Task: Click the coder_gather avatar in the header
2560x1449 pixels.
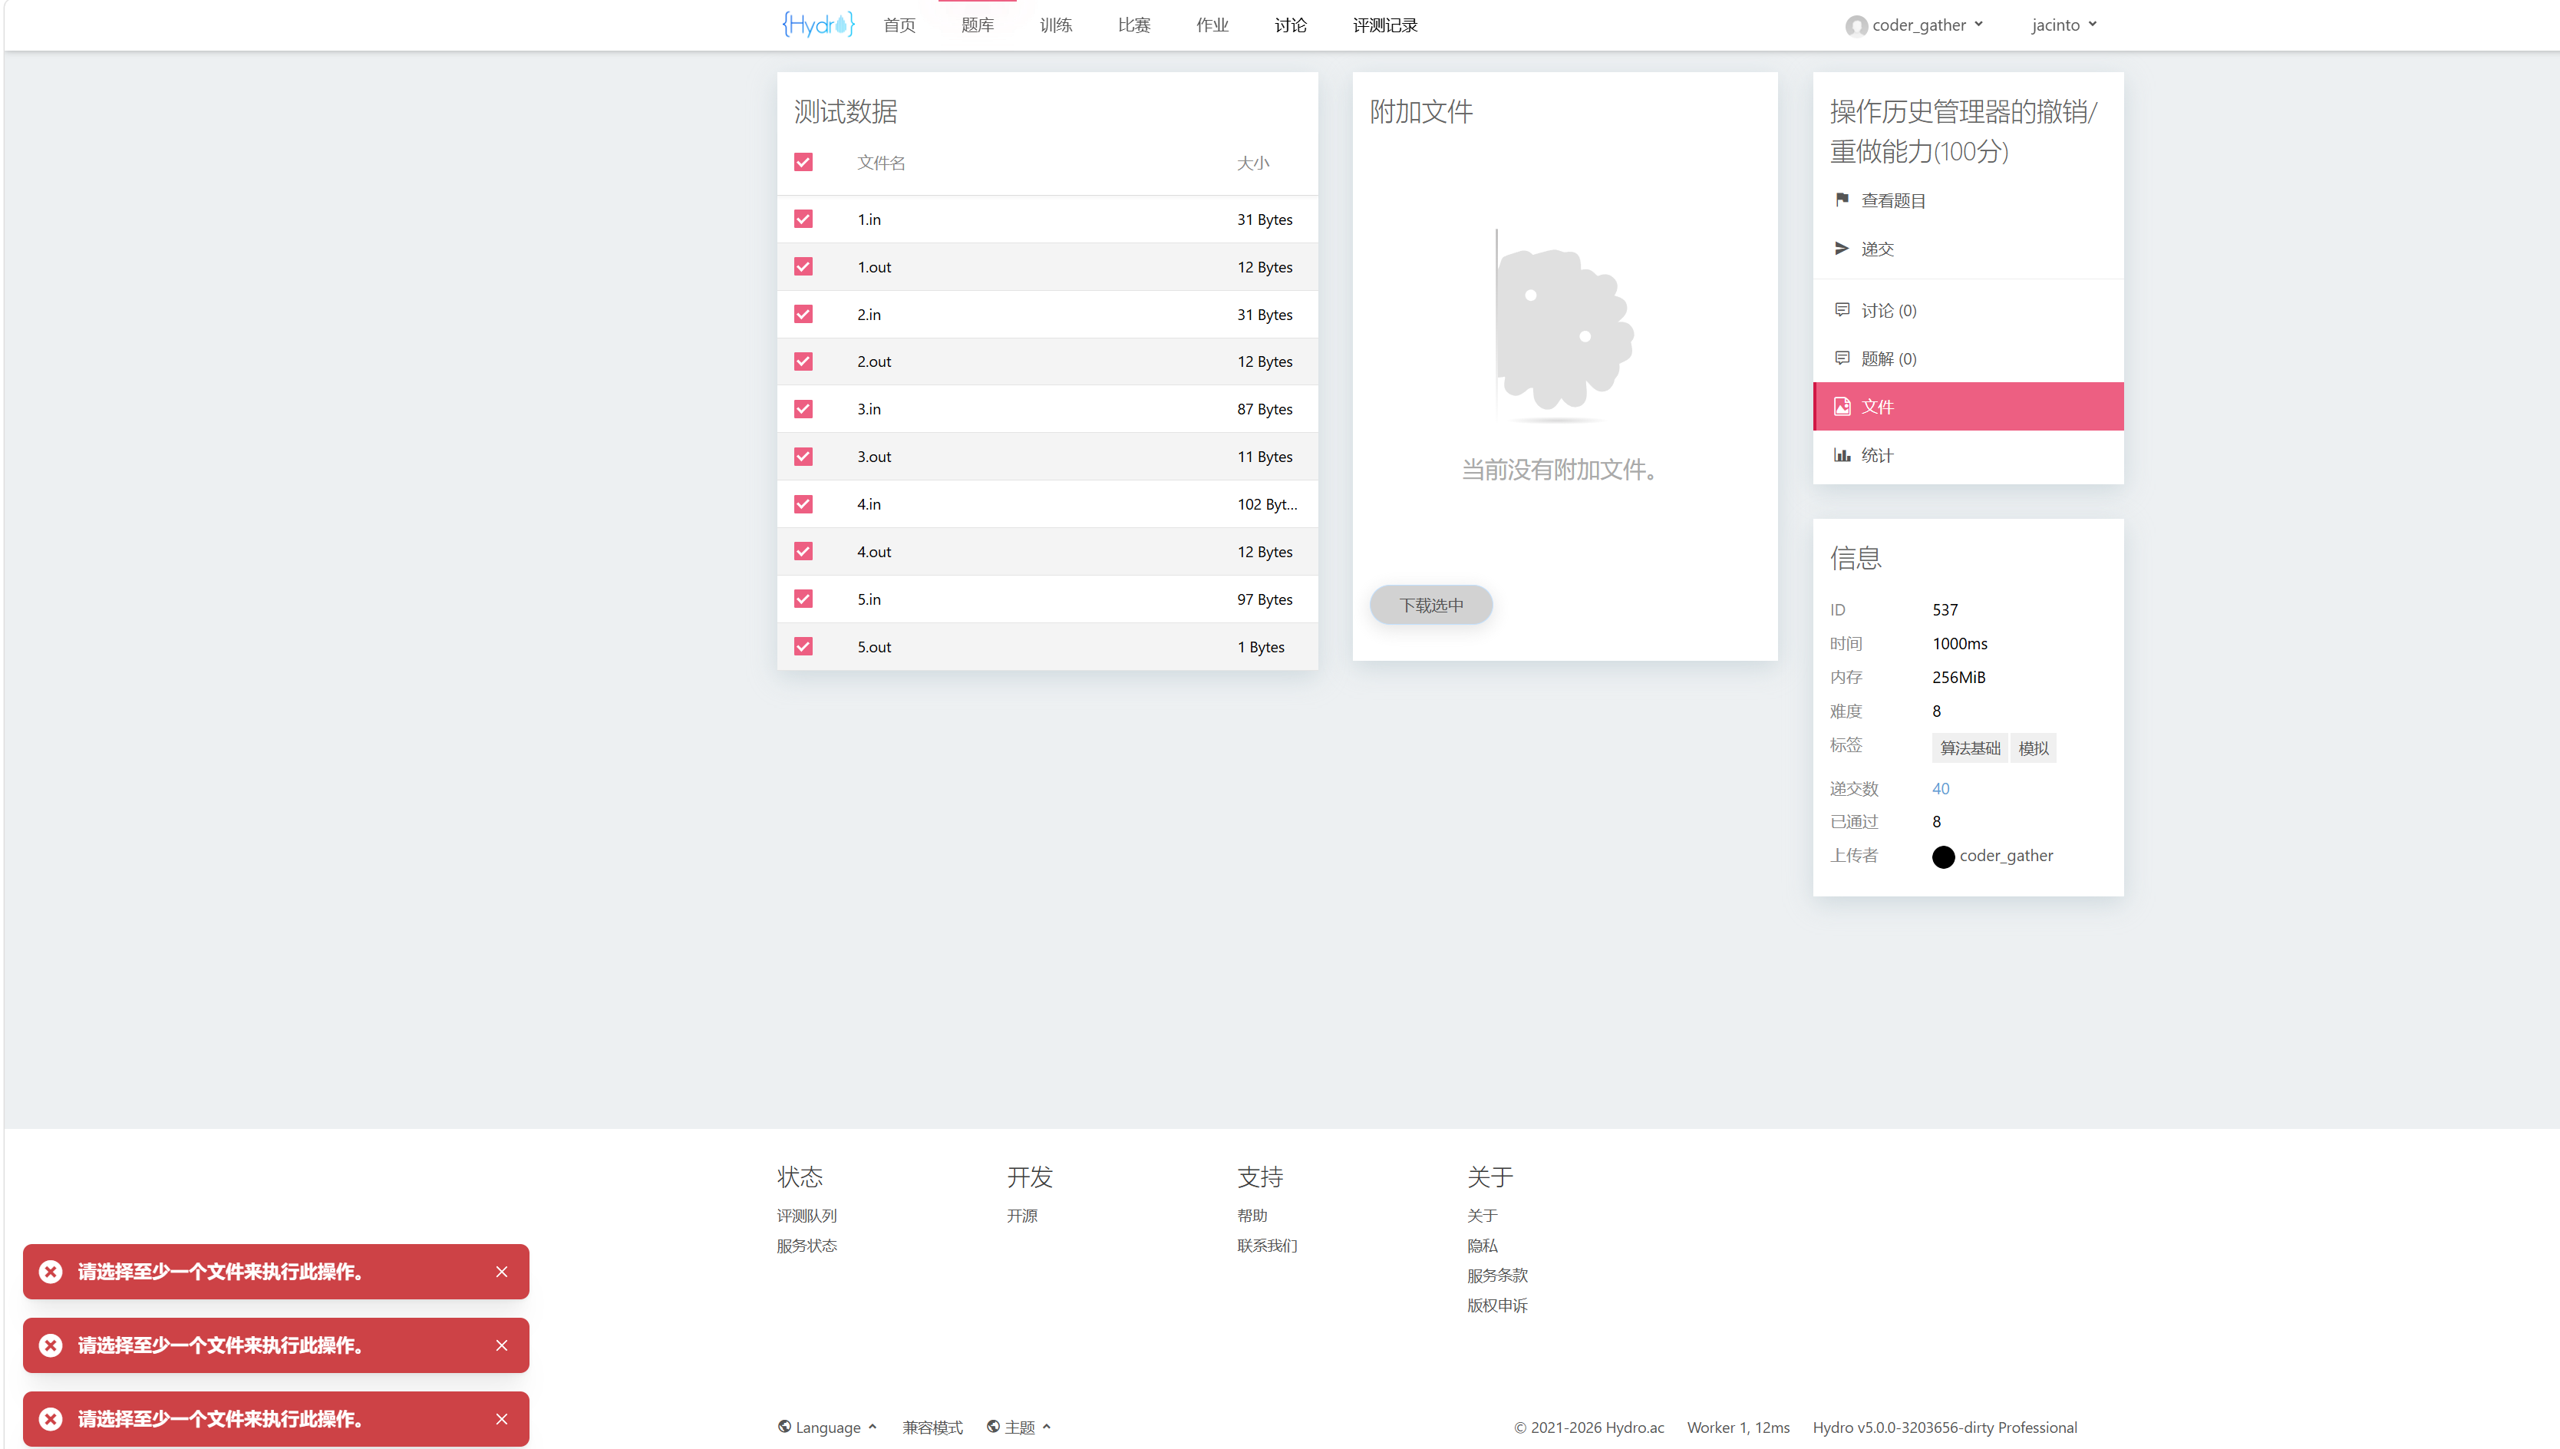Action: coord(1856,26)
